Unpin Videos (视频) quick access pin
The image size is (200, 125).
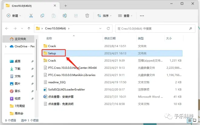click(32, 98)
